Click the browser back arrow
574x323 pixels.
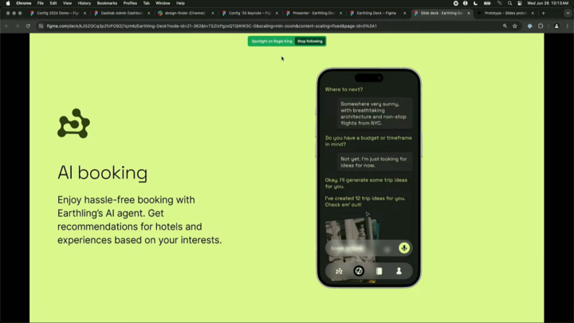coord(7,26)
